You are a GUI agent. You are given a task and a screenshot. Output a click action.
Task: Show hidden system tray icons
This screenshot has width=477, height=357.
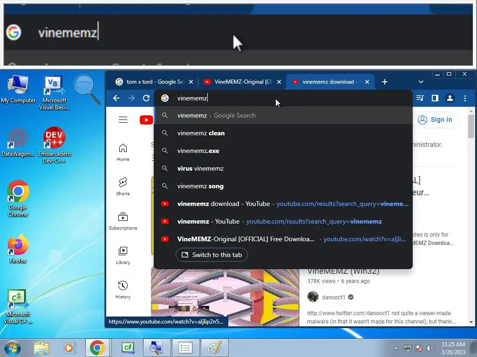(396, 348)
